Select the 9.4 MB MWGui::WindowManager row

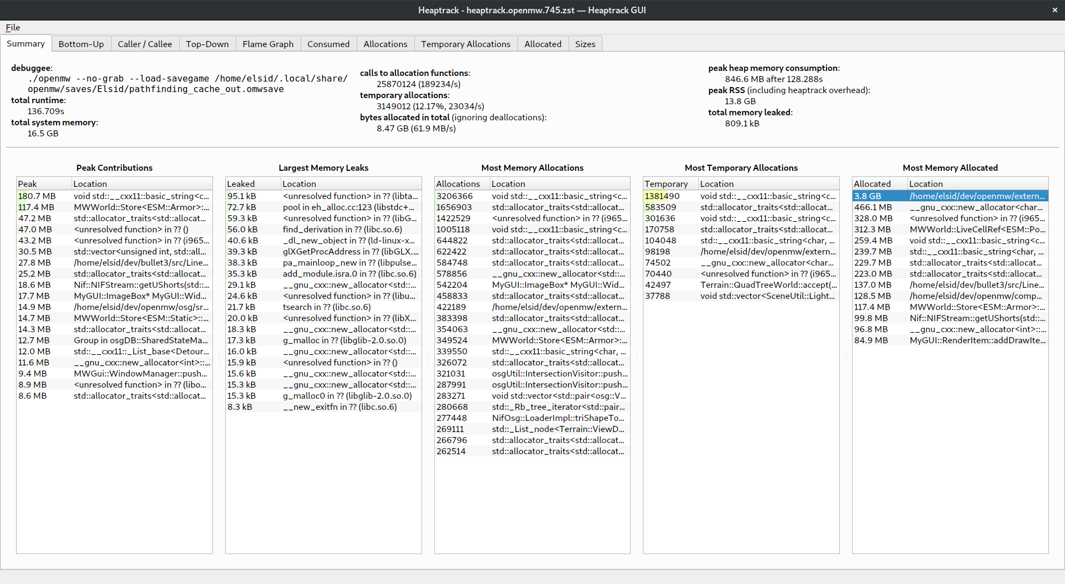tap(114, 373)
